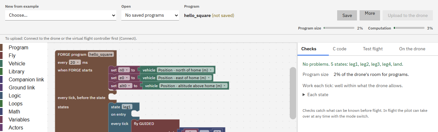438x132 pixels.
Task: Click '2% of the drone's room for programs'
Action: (371, 75)
